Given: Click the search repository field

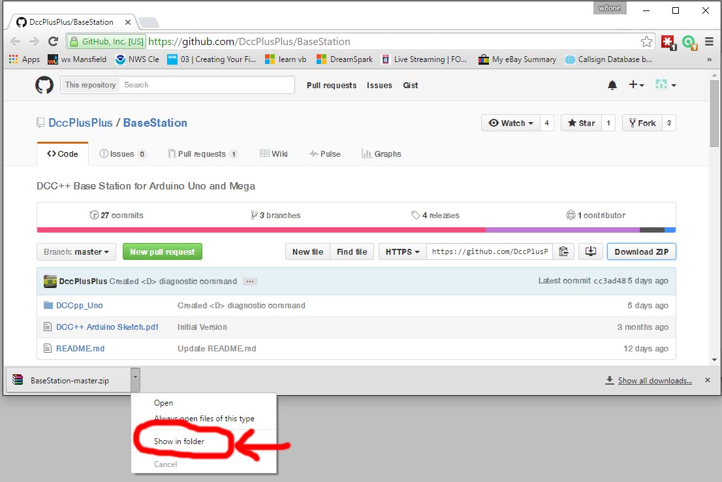Looking at the screenshot, I should coord(207,85).
